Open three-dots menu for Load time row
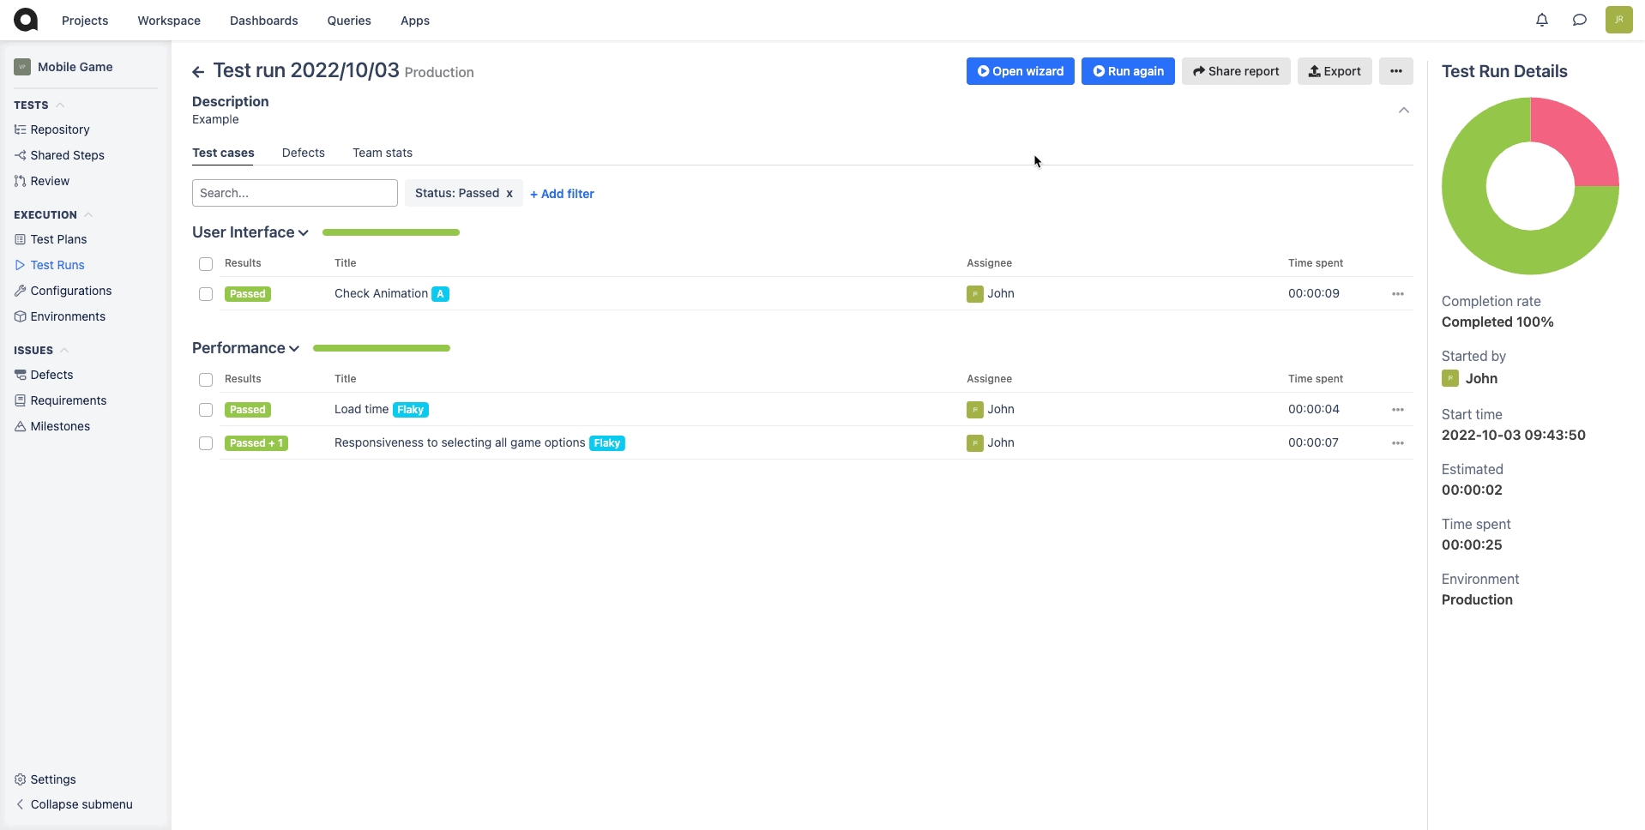1645x830 pixels. pyautogui.click(x=1397, y=410)
